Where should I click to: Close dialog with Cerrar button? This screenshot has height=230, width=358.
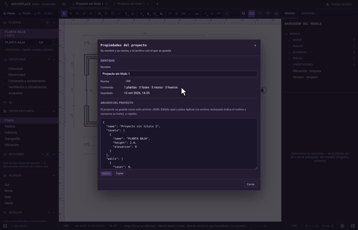[x=251, y=184]
